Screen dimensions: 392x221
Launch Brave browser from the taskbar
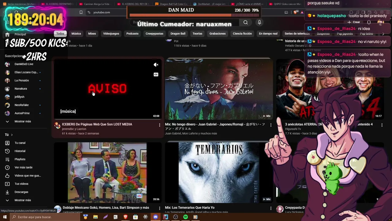tap(126, 217)
